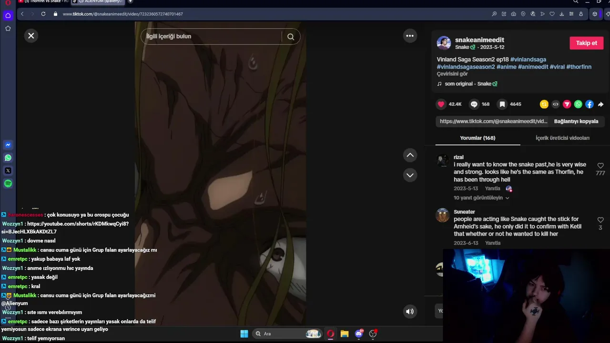Switch to the ALIENYUM TikTok tab
The width and height of the screenshot is (610, 343).
(x=98, y=1)
